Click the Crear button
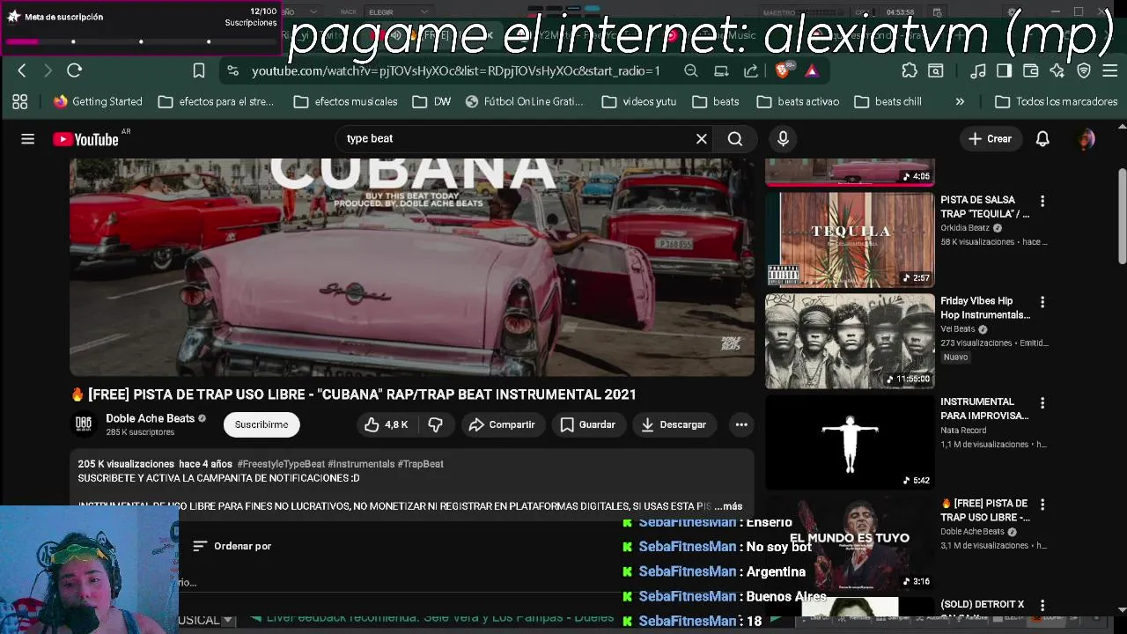 [990, 138]
